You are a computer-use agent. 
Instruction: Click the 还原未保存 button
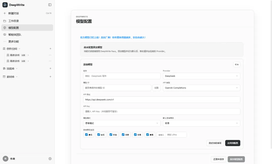pyautogui.click(x=218, y=159)
